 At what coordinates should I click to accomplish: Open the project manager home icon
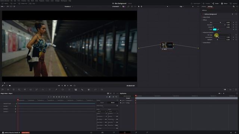231,133
